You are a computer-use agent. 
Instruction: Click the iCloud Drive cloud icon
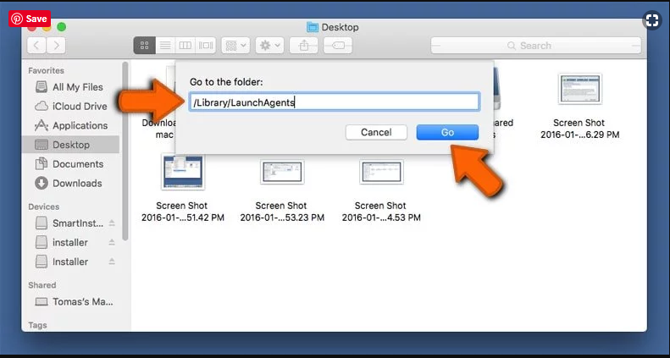(42, 107)
